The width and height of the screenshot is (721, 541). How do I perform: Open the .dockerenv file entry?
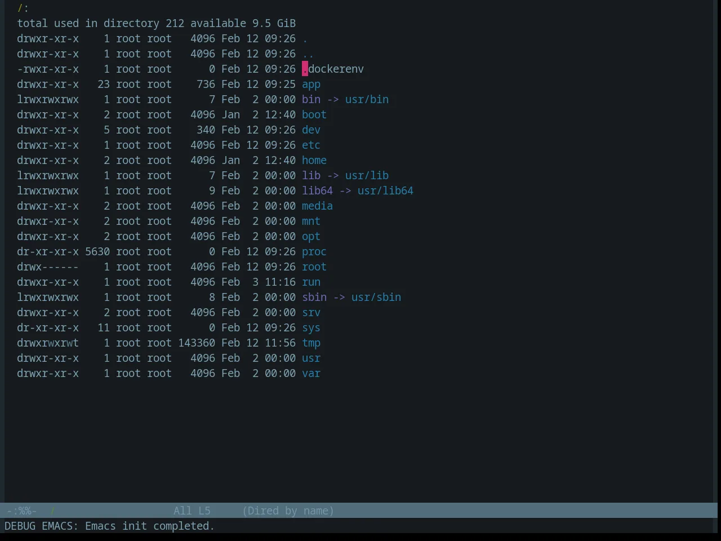(333, 69)
